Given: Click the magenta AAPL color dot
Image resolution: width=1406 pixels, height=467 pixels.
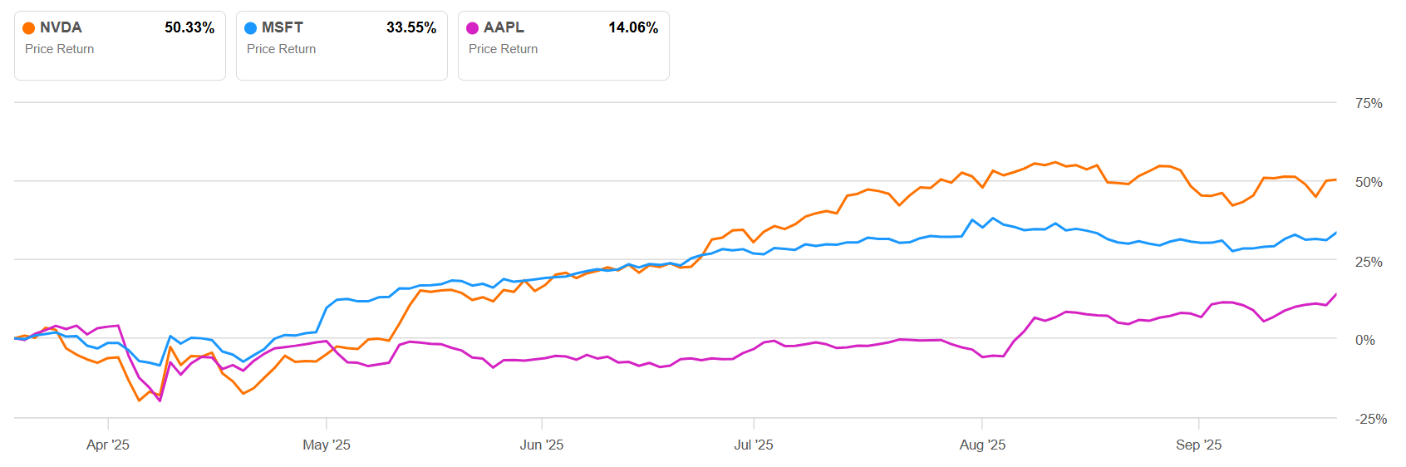Looking at the screenshot, I should coord(472,28).
